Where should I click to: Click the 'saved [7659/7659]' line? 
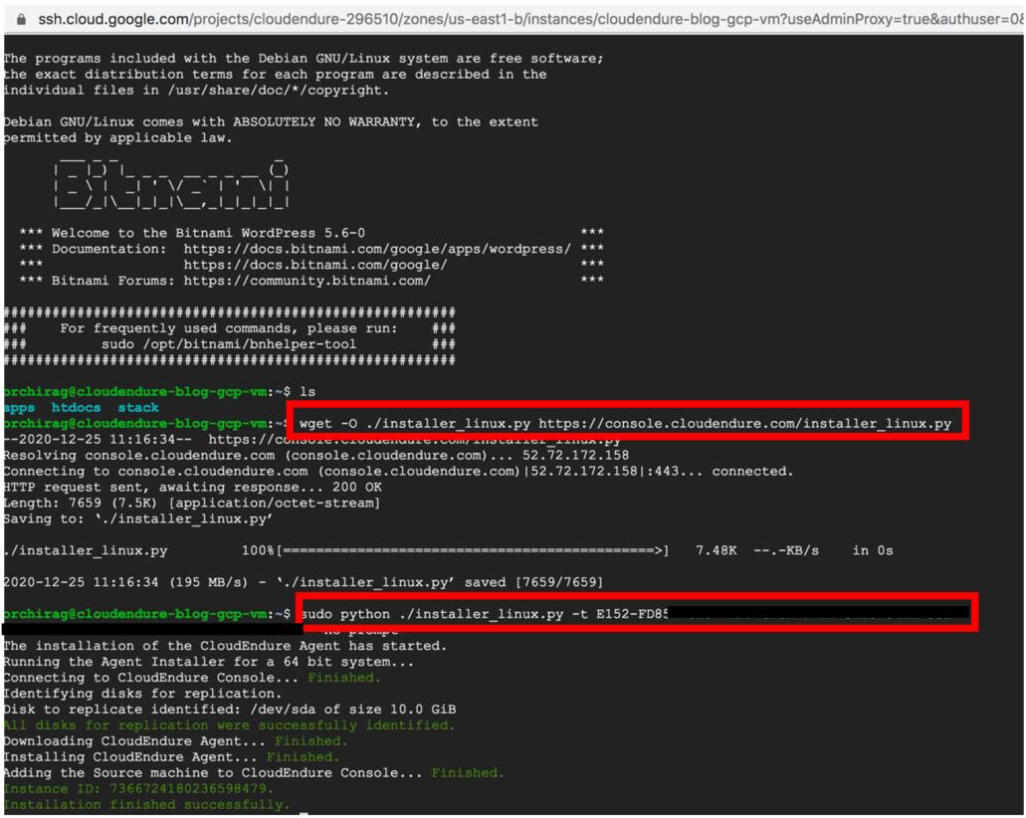click(303, 582)
